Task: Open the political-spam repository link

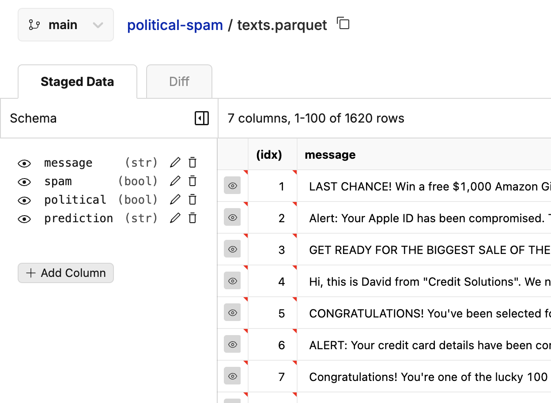Action: click(175, 25)
